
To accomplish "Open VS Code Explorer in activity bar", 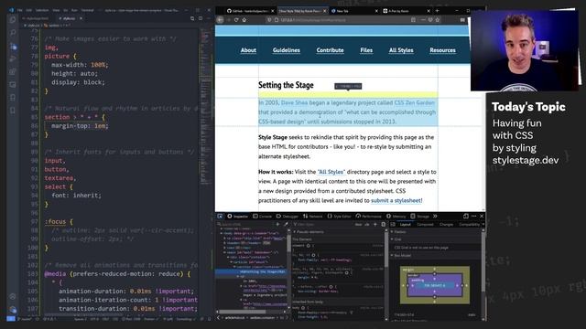I will 13,20.
